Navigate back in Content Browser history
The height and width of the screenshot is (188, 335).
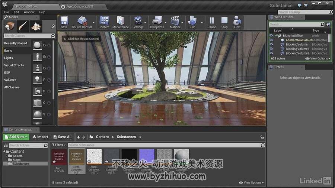(x=79, y=137)
